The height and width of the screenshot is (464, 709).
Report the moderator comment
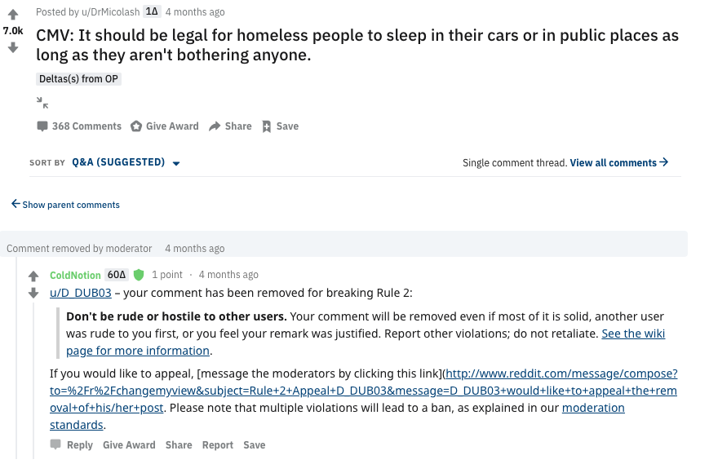218,445
